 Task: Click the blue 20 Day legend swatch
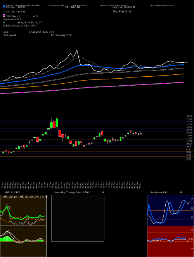pos(4,7)
